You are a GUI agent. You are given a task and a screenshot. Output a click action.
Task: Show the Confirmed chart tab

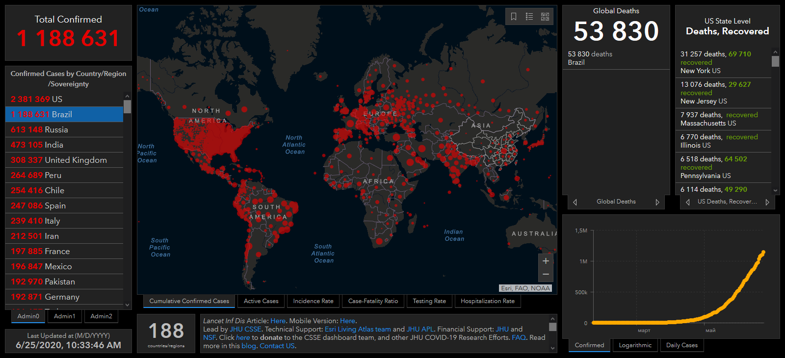point(589,345)
